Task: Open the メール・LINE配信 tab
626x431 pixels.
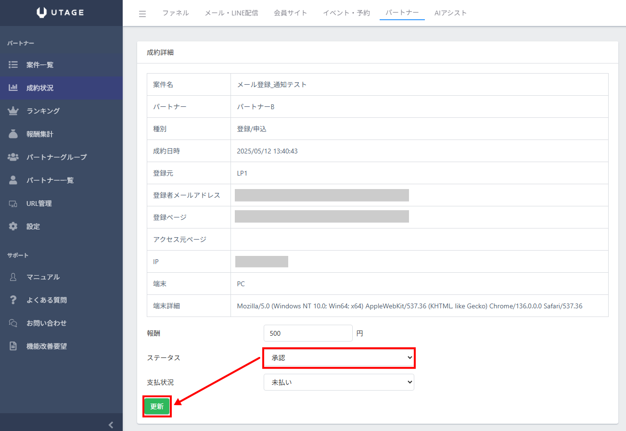Action: point(231,13)
